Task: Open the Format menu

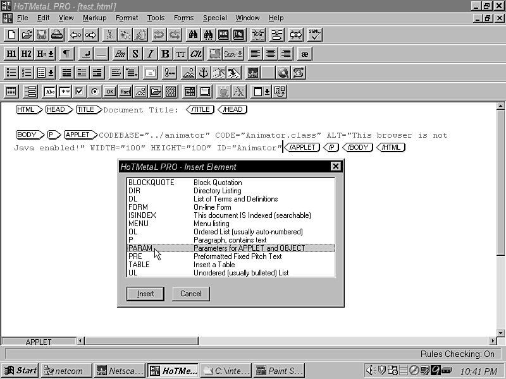Action: coord(127,18)
